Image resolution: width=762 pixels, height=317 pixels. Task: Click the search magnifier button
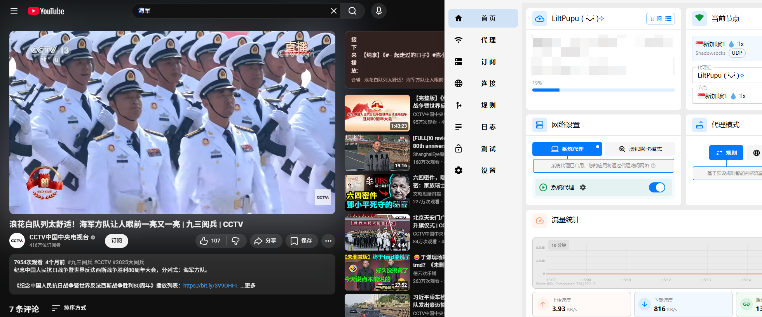(352, 11)
